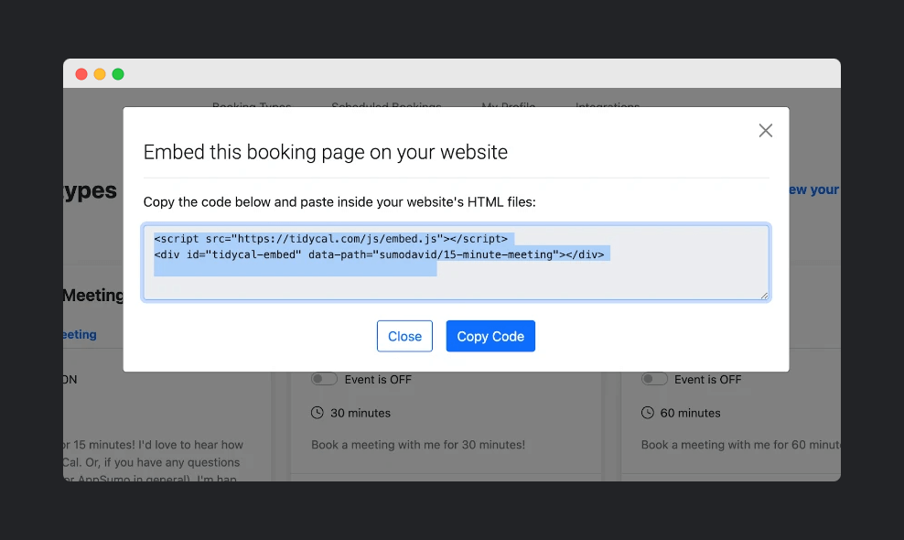This screenshot has width=904, height=540.
Task: Click the '60 minutes' duration label
Action: tap(690, 413)
